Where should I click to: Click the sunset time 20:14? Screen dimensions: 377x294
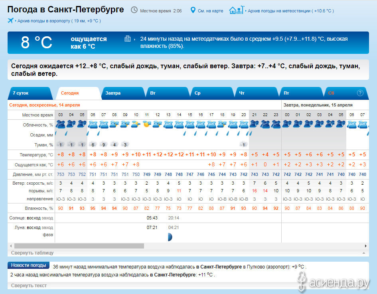point(174,218)
